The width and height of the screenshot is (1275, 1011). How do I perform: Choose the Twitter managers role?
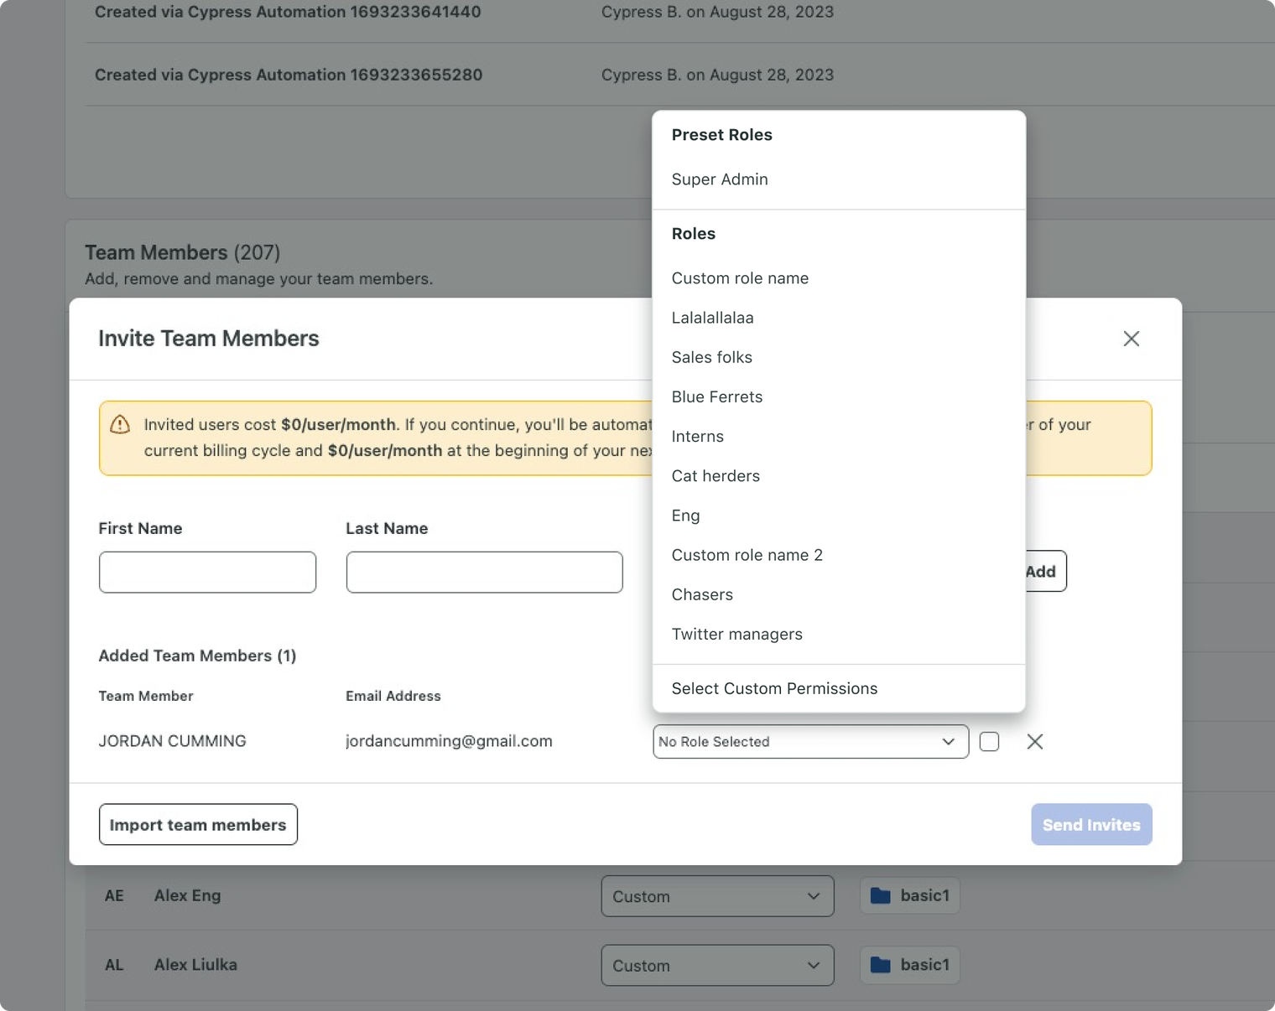point(736,634)
